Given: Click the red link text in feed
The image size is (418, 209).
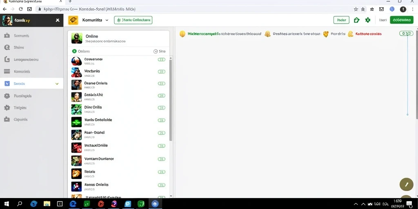Looking at the screenshot, I should point(369,34).
